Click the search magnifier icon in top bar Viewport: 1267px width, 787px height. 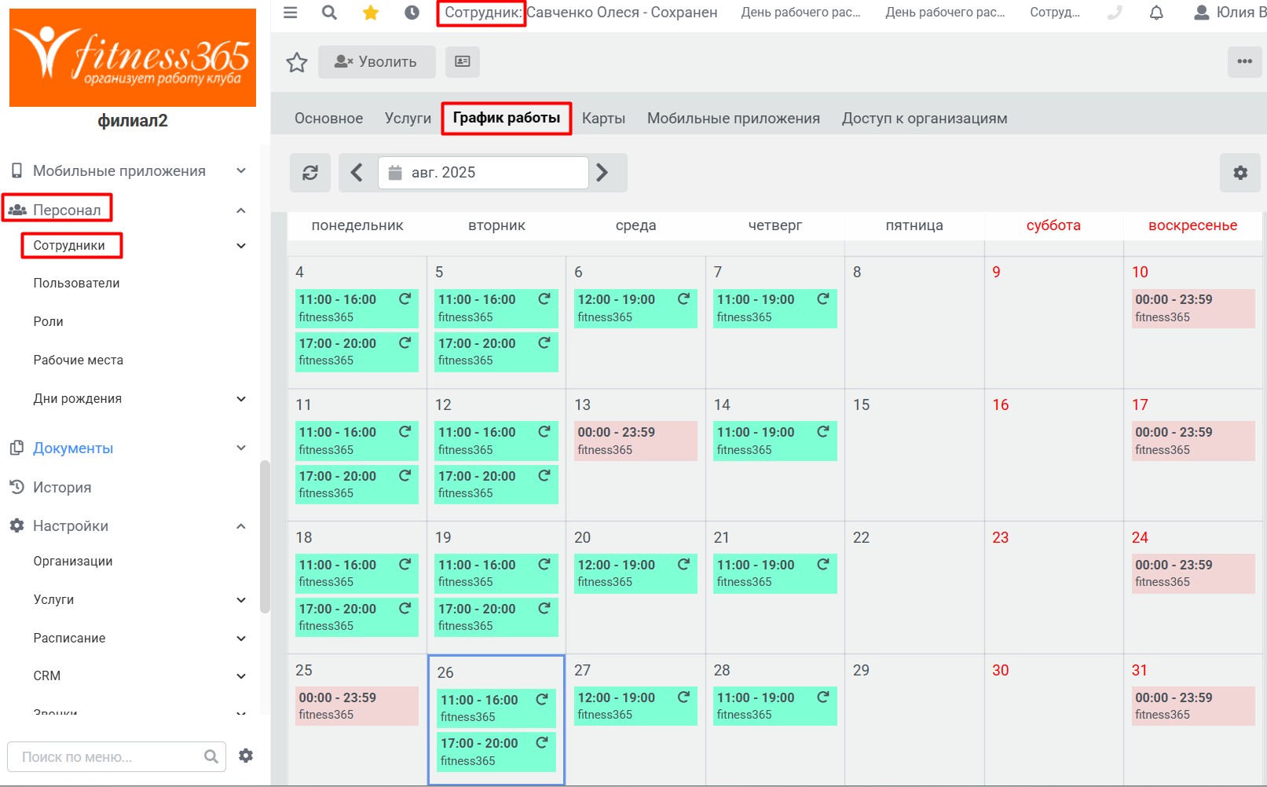[330, 13]
